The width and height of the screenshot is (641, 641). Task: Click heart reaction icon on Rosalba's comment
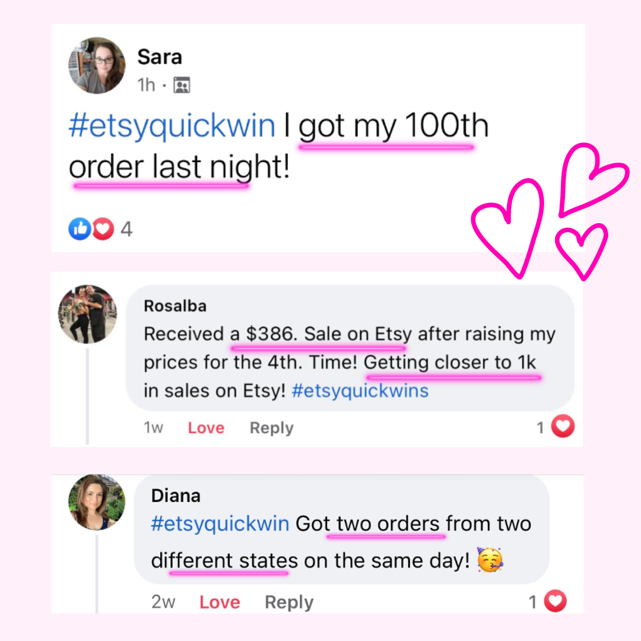(563, 426)
